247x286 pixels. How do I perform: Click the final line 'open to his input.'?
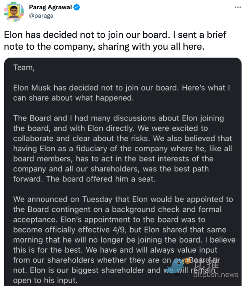(x=45, y=281)
